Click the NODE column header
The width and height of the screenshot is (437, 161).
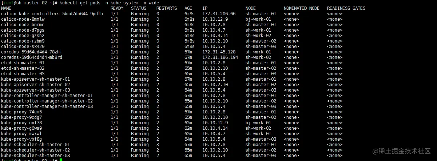coord(251,8)
